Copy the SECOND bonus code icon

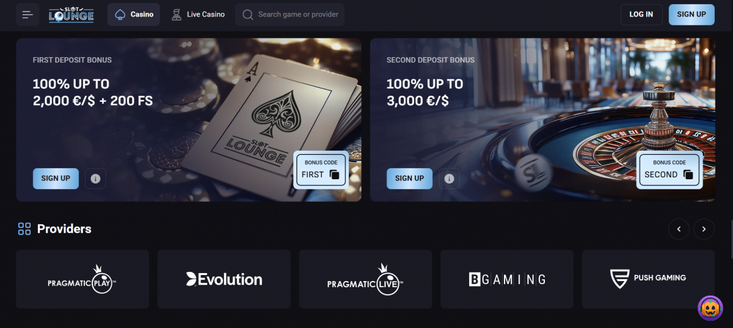tap(688, 174)
